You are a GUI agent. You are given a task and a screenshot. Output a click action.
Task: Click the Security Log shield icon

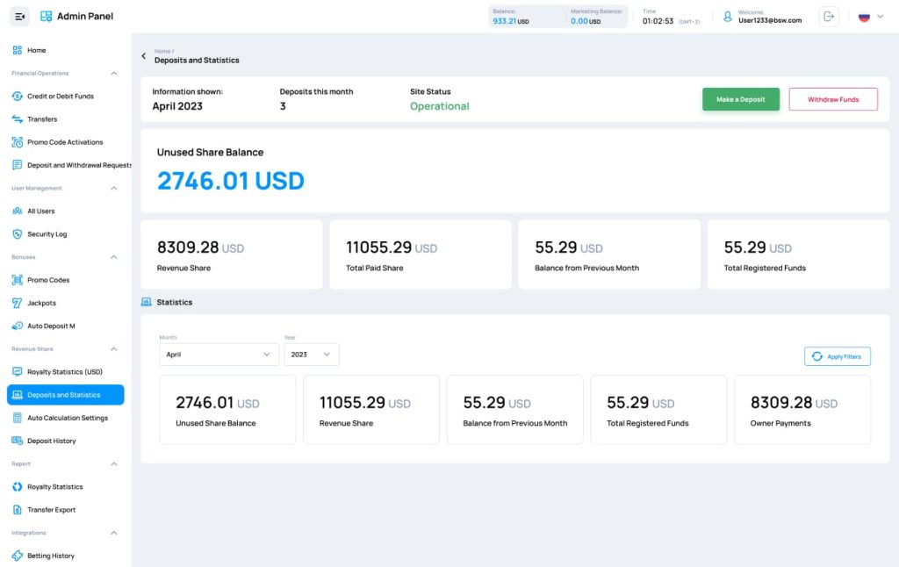[18, 233]
